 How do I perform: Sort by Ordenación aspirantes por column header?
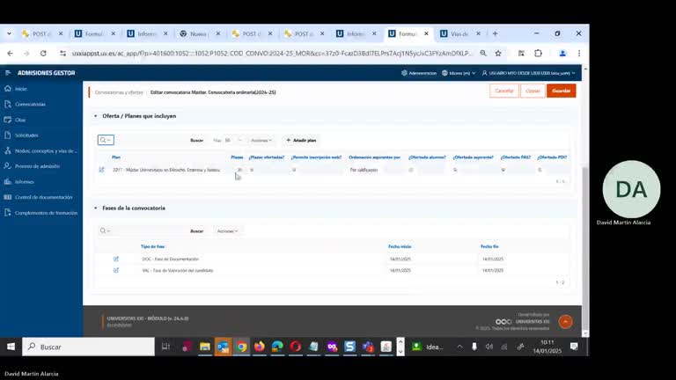click(374, 157)
